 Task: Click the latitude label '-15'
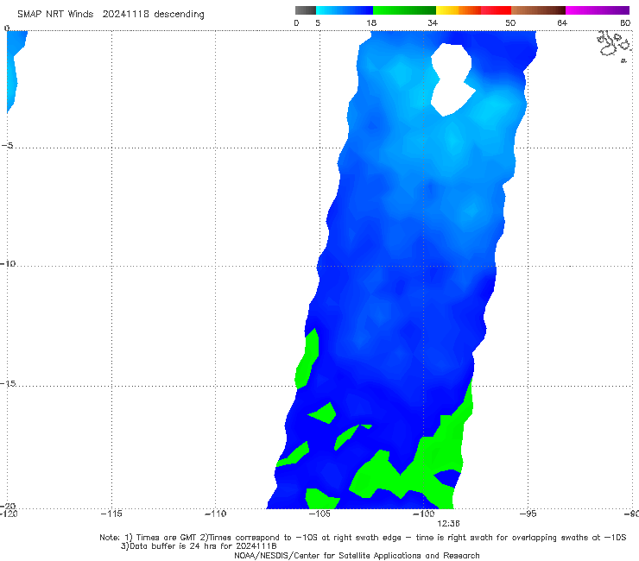click(8, 383)
